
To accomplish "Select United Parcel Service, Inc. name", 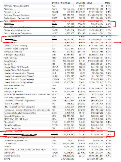I will 16,140.
